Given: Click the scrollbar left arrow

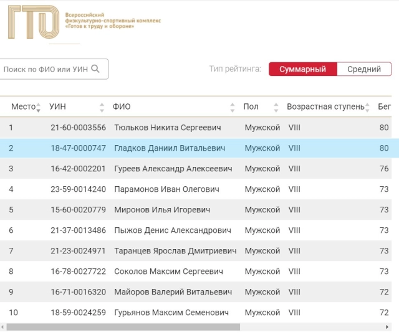Looking at the screenshot, I should click(2, 327).
